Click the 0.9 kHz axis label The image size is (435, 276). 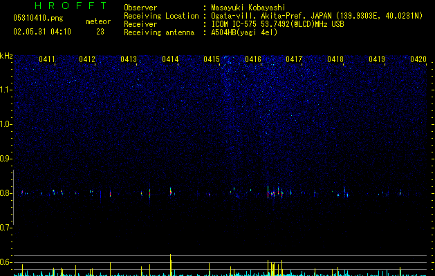tap(6, 159)
